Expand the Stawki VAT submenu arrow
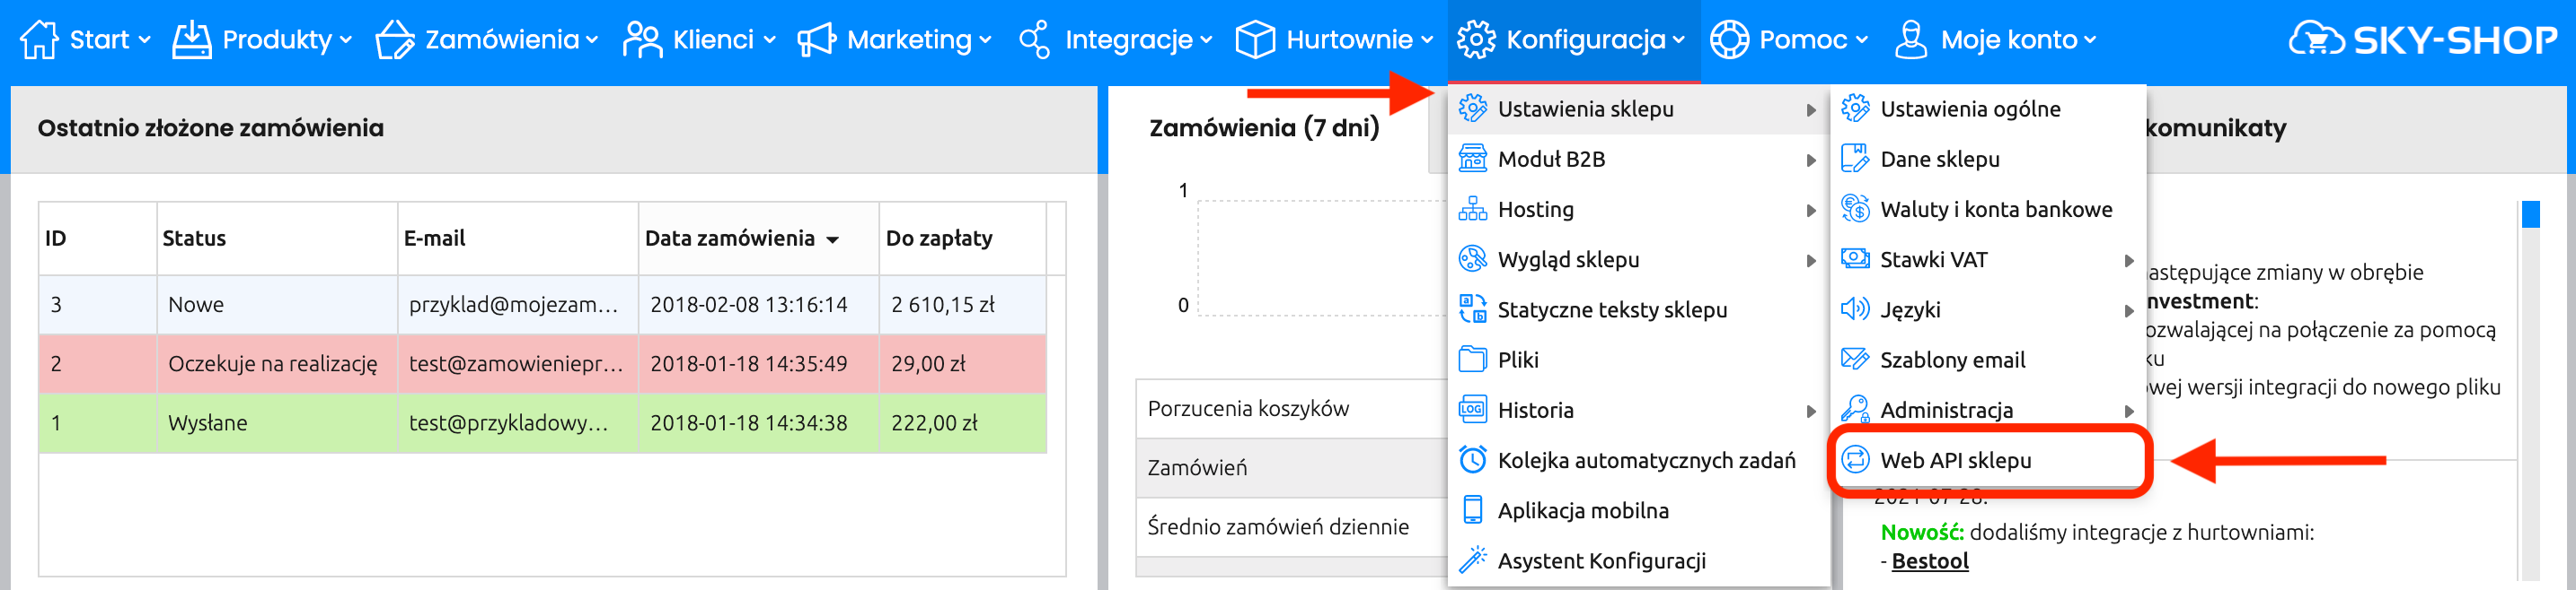The image size is (2576, 590). pyautogui.click(x=2129, y=261)
